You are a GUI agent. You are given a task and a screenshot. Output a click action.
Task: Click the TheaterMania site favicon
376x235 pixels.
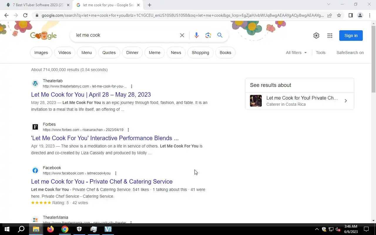point(35,220)
